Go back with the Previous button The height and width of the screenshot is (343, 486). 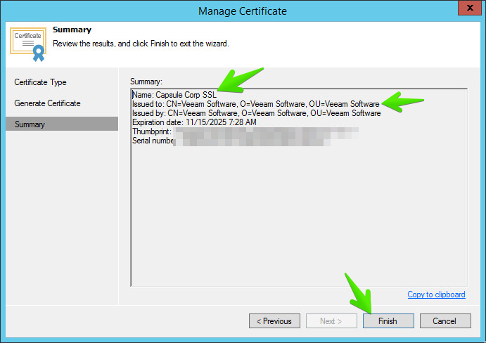click(x=274, y=321)
